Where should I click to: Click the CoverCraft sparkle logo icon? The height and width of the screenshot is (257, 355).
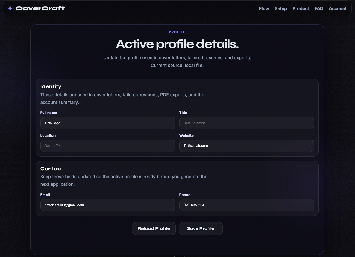click(10, 8)
